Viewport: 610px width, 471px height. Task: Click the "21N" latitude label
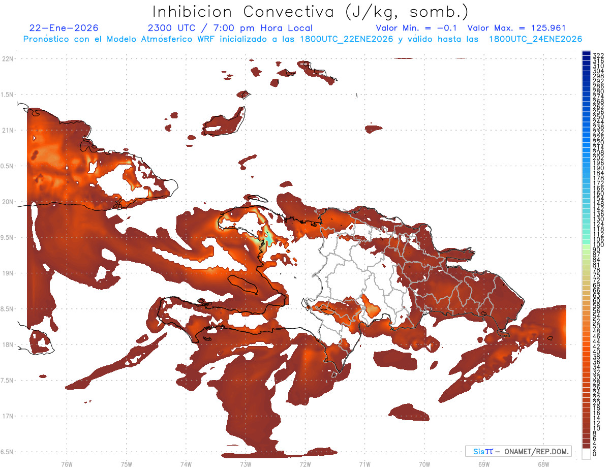[8, 130]
